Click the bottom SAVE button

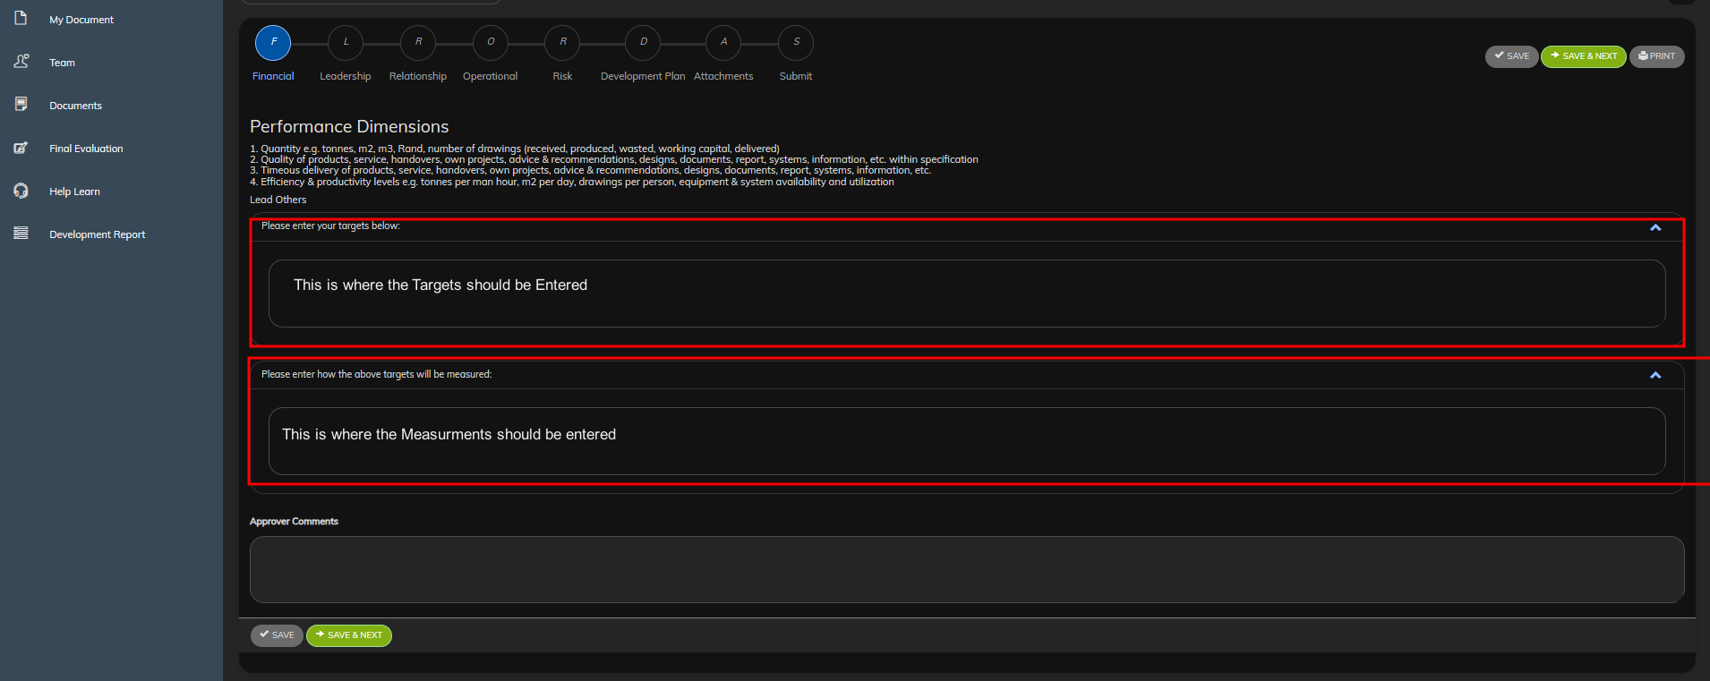[x=277, y=635]
